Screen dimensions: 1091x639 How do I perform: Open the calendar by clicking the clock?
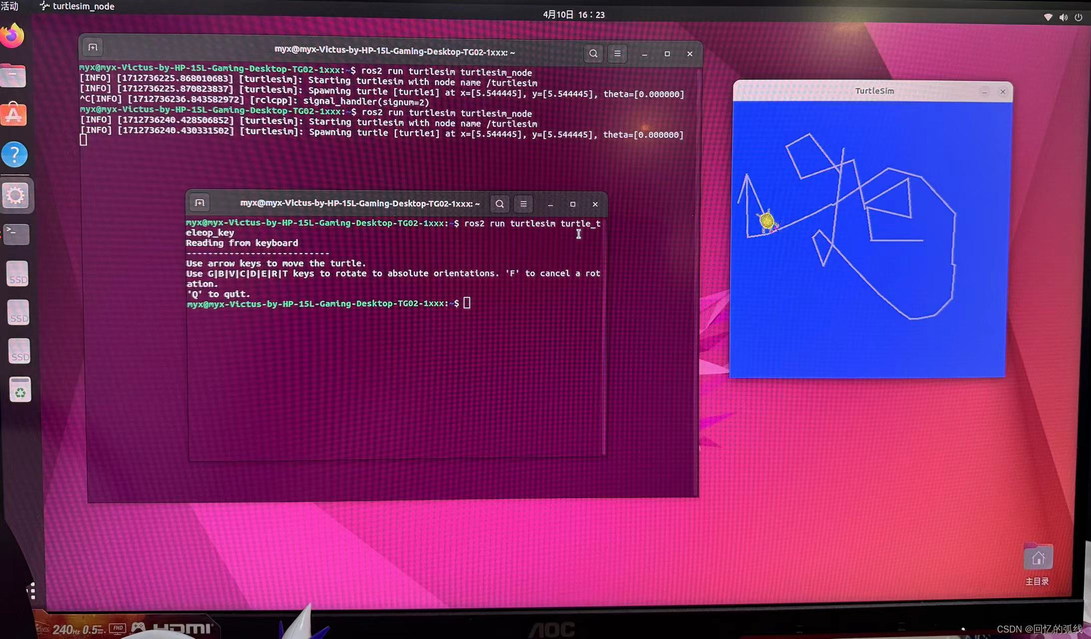pyautogui.click(x=573, y=14)
